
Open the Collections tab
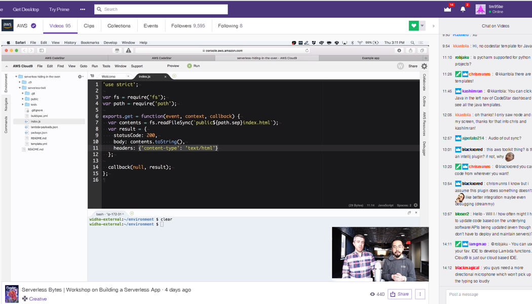[x=119, y=26]
